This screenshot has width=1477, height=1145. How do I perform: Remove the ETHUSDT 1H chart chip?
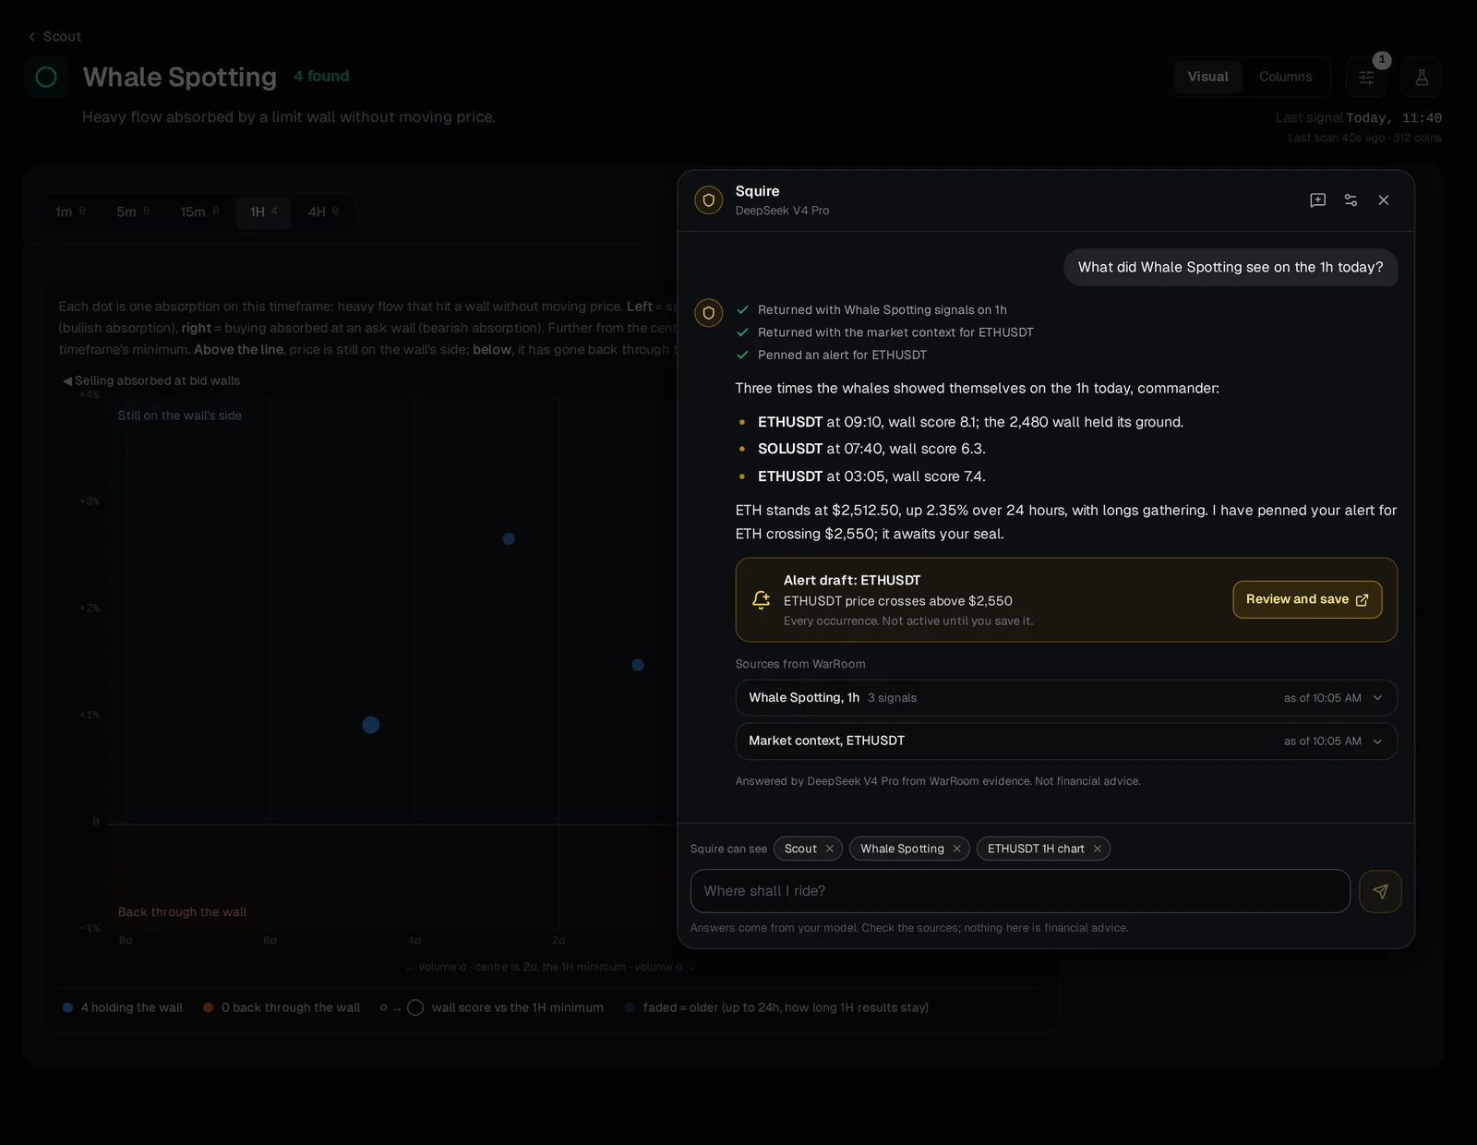(1097, 849)
